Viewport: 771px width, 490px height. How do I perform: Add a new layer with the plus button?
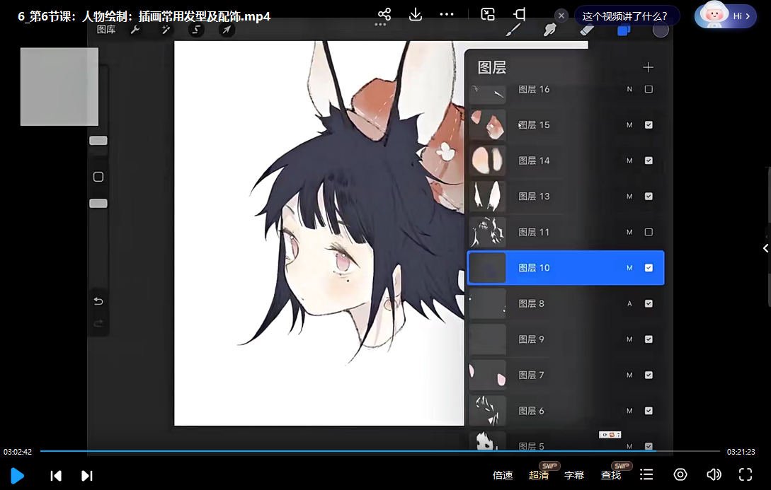click(x=648, y=67)
